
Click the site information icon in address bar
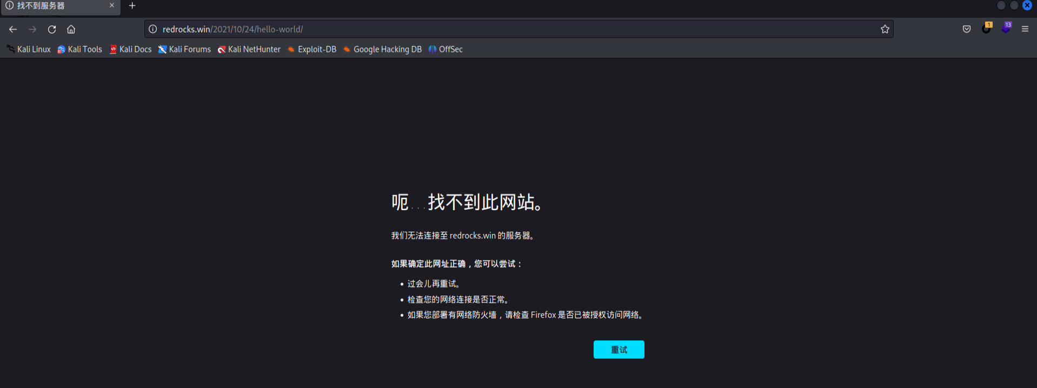coord(153,29)
